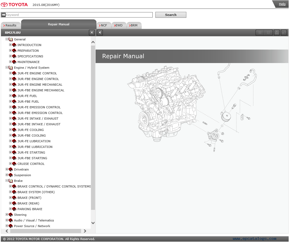The height and width of the screenshot is (243, 290).
Task: Select 3UR-FE LUBRICATION entry
Action: pos(34,141)
